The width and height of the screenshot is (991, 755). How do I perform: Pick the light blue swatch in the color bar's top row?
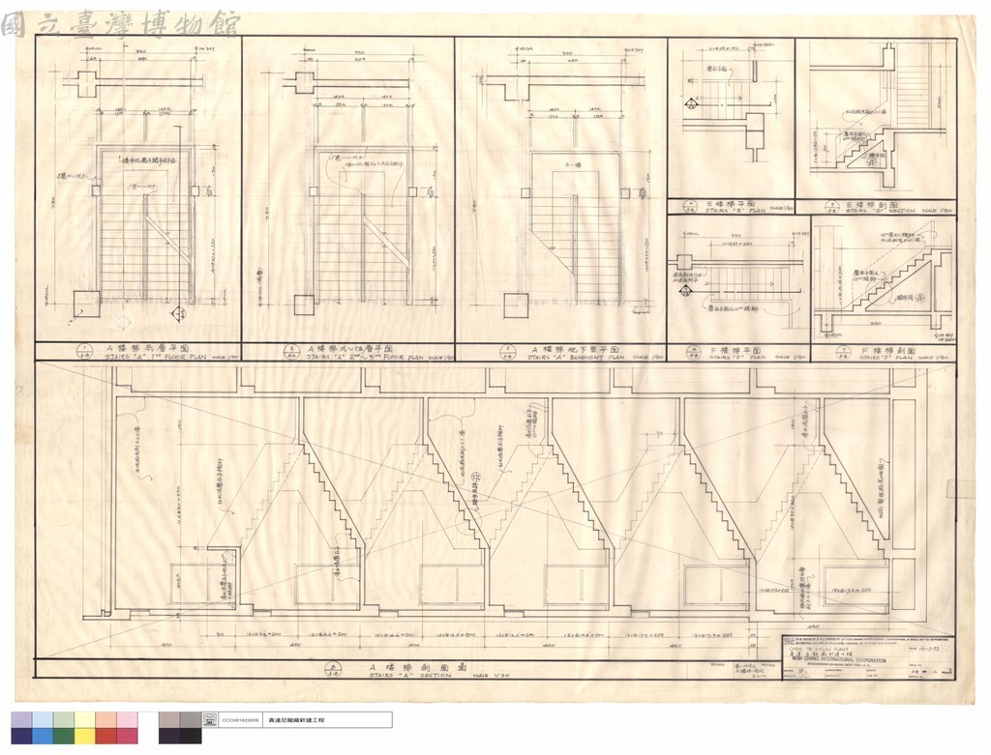[x=43, y=719]
